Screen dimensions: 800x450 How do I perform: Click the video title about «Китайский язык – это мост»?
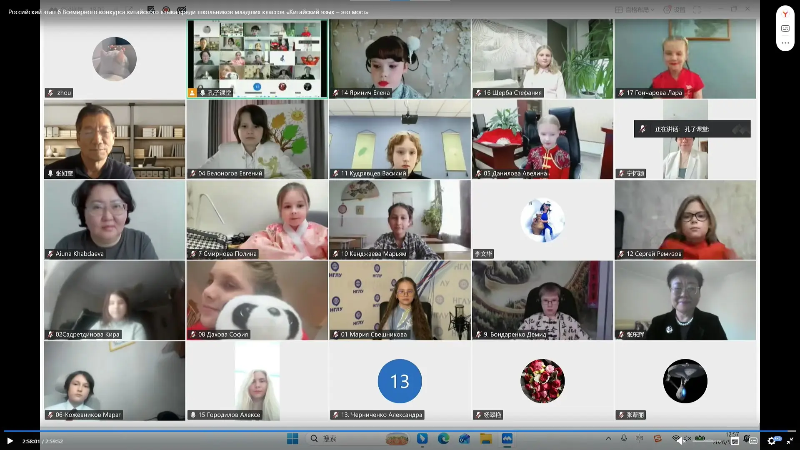tap(188, 12)
